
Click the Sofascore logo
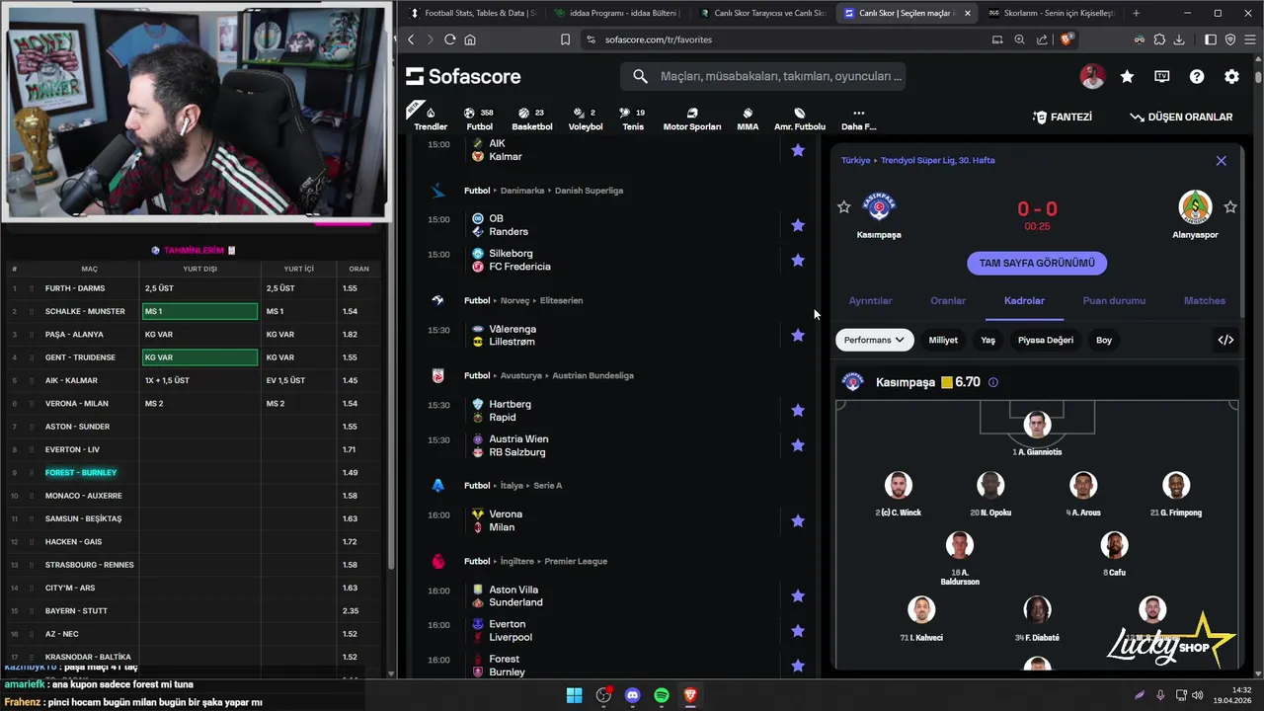coord(463,76)
